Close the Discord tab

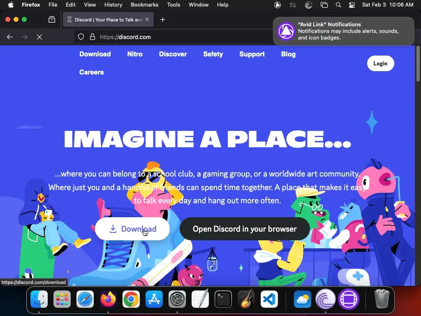tap(147, 19)
